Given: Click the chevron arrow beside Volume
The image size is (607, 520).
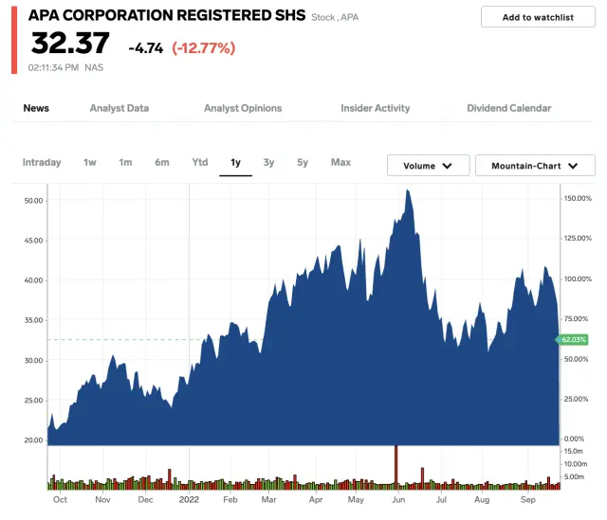Looking at the screenshot, I should [449, 166].
